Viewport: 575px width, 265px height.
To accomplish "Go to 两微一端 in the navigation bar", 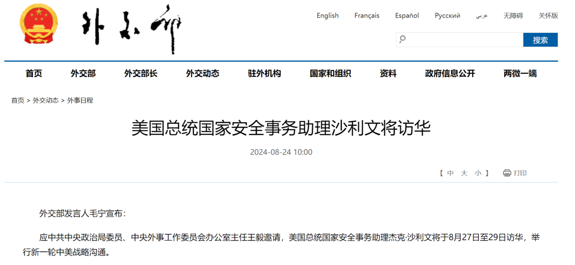I will coord(520,74).
